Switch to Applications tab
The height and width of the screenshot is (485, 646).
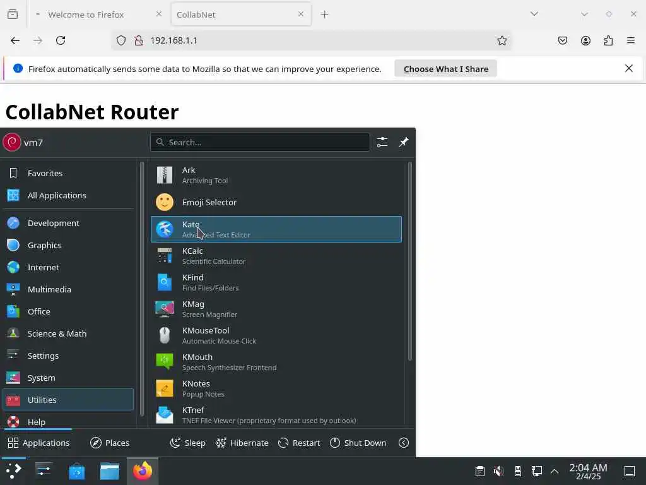click(x=38, y=443)
